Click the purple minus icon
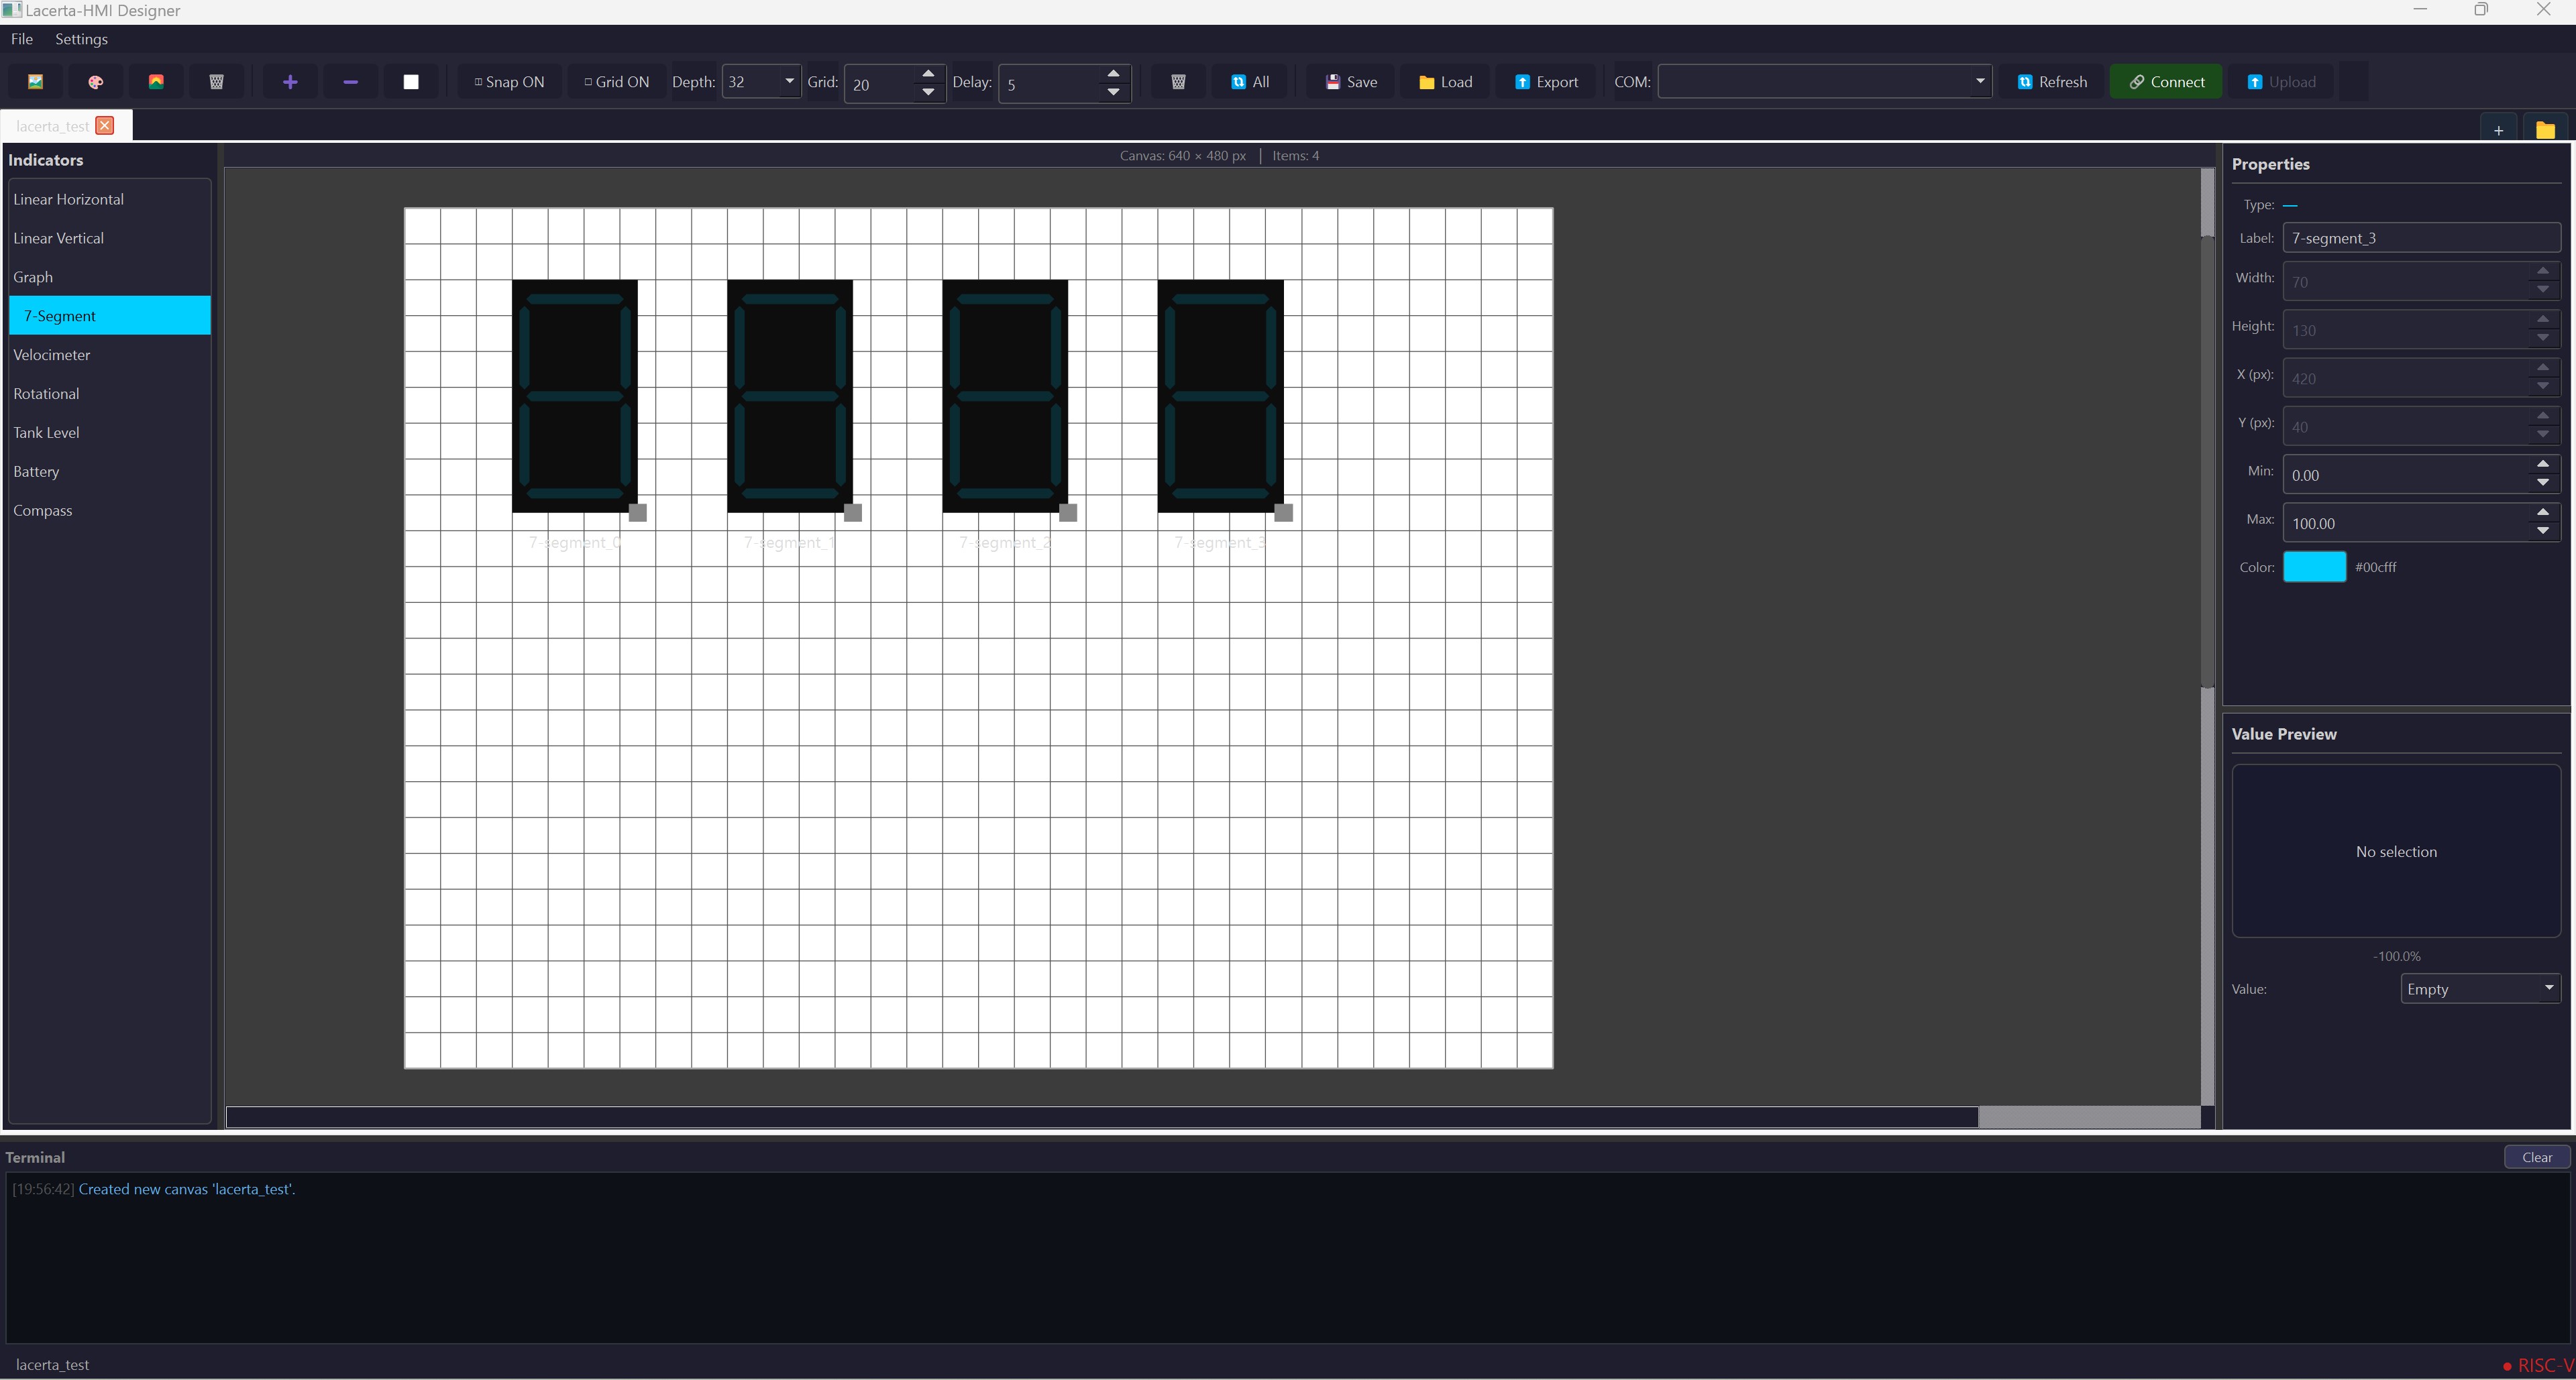Viewport: 2576px width, 1380px height. 350,82
